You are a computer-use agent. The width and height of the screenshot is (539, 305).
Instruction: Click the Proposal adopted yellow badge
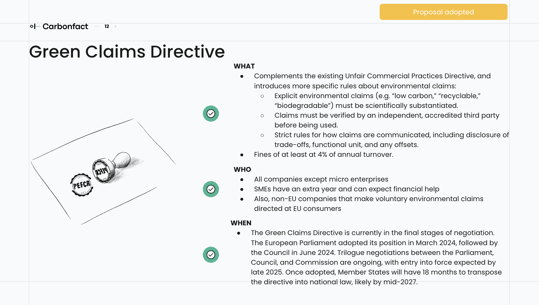tap(443, 12)
